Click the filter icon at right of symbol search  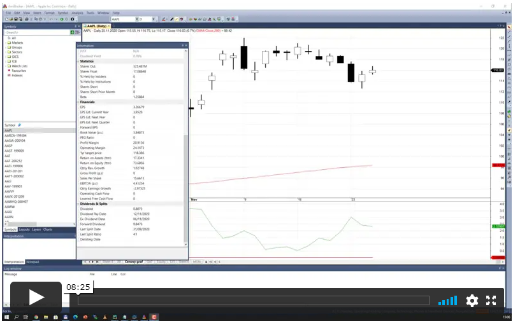click(77, 32)
